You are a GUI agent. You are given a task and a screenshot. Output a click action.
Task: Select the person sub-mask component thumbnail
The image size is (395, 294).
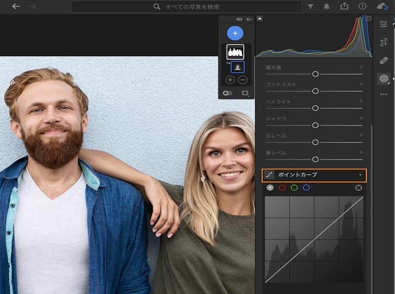click(237, 67)
